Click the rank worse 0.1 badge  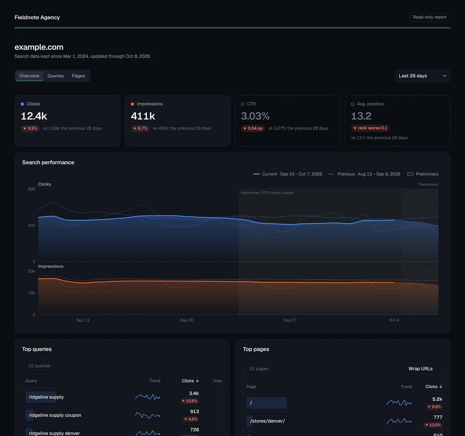tap(370, 128)
